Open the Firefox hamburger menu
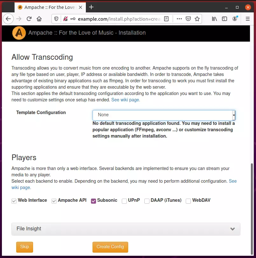This screenshot has width=256, height=258. coord(248,19)
